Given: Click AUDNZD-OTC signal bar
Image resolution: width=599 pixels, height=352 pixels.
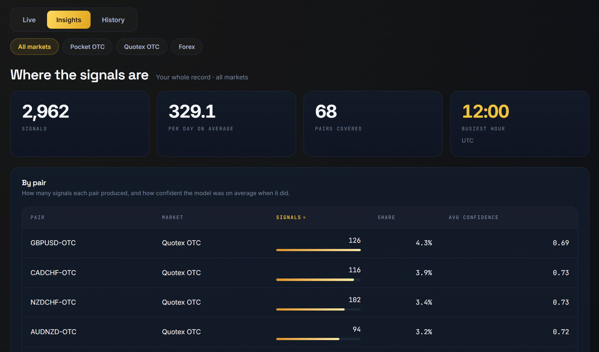Looking at the screenshot, I should [319, 339].
